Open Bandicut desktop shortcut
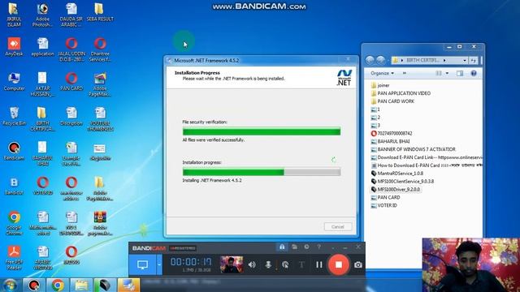The height and width of the screenshot is (292, 520). [14, 186]
